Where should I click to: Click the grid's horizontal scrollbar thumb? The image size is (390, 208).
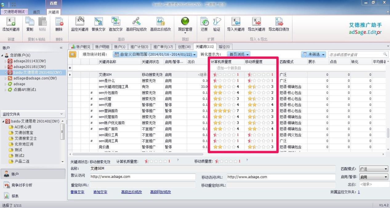click(x=138, y=154)
